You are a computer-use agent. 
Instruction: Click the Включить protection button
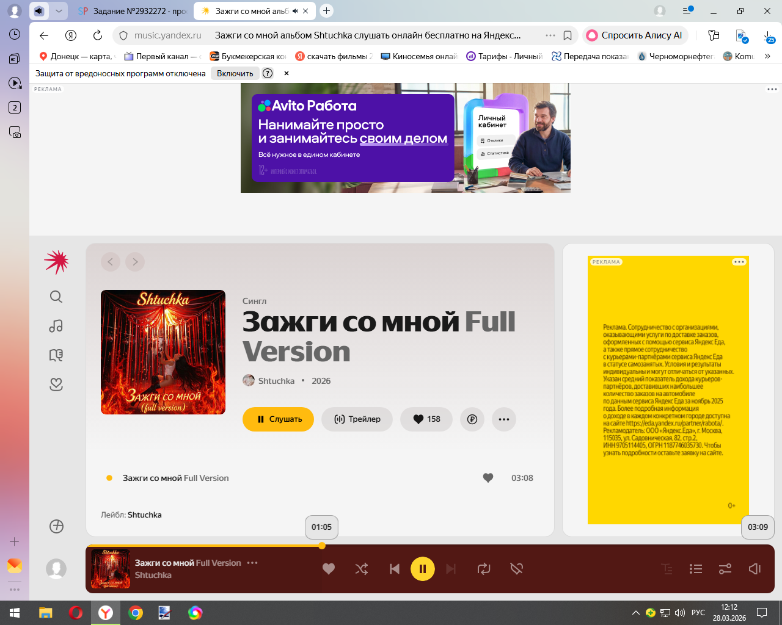[x=235, y=73]
